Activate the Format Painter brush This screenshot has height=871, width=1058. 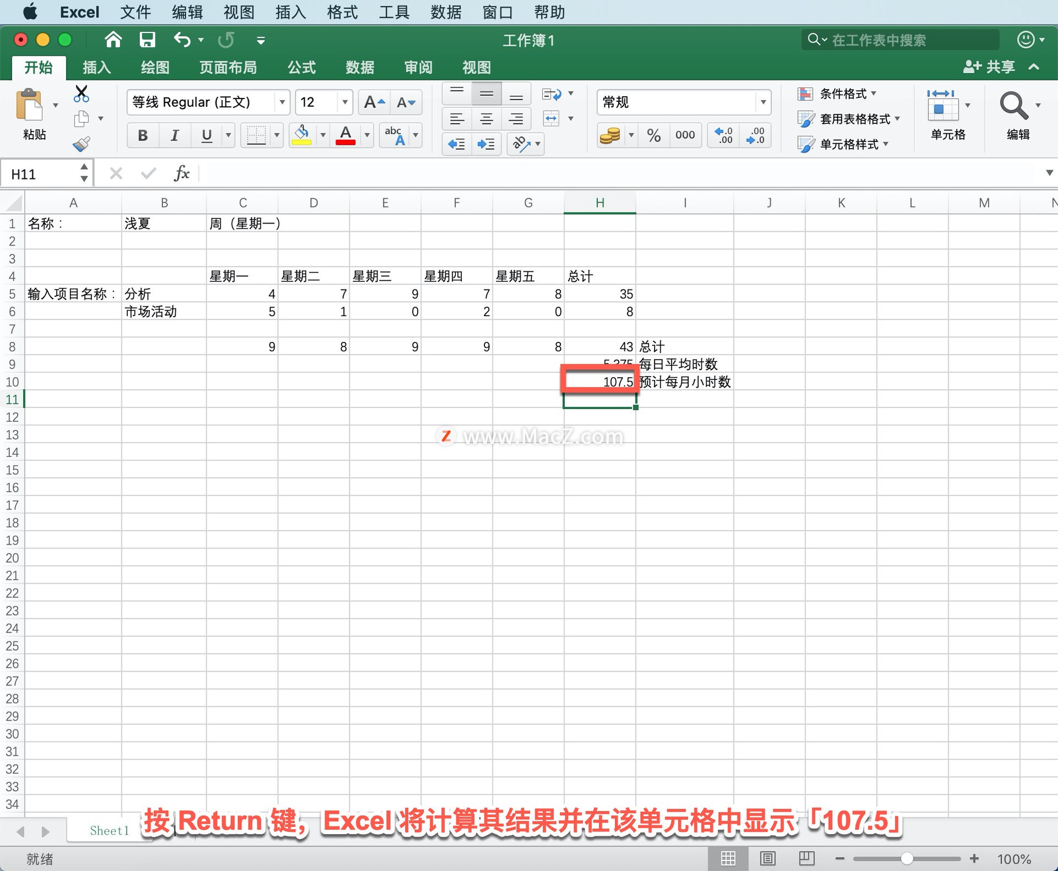click(82, 144)
